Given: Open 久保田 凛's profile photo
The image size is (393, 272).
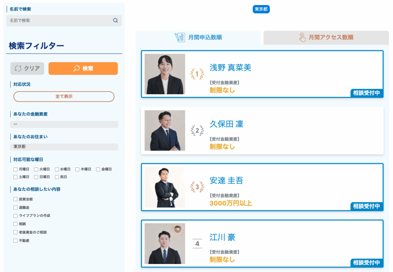Looking at the screenshot, I should pos(165,131).
